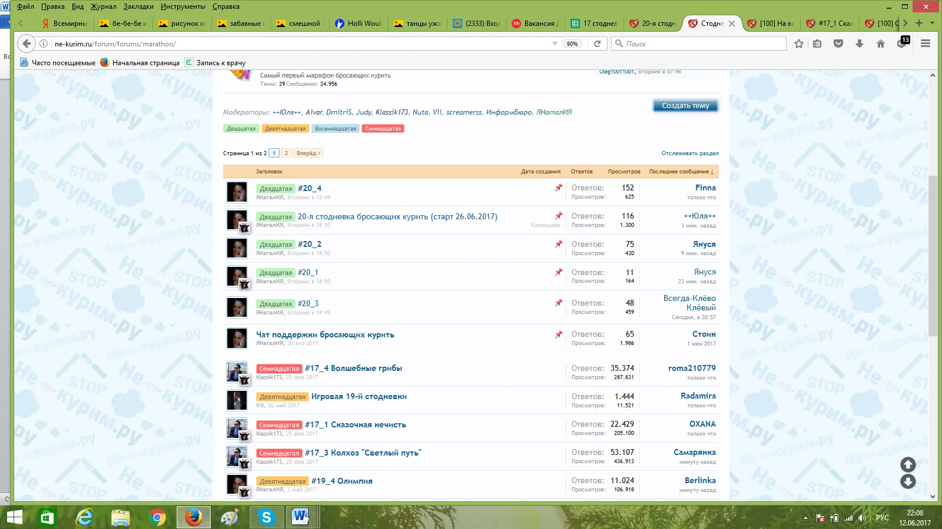Image resolution: width=942 pixels, height=529 pixels.
Task: Click inside the Поиск search field
Action: (704, 43)
